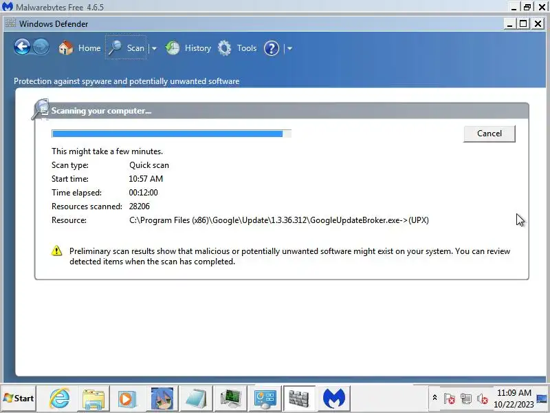Viewport: 550px width, 413px height.
Task: Click the blue scan progress bar
Action: 171,134
